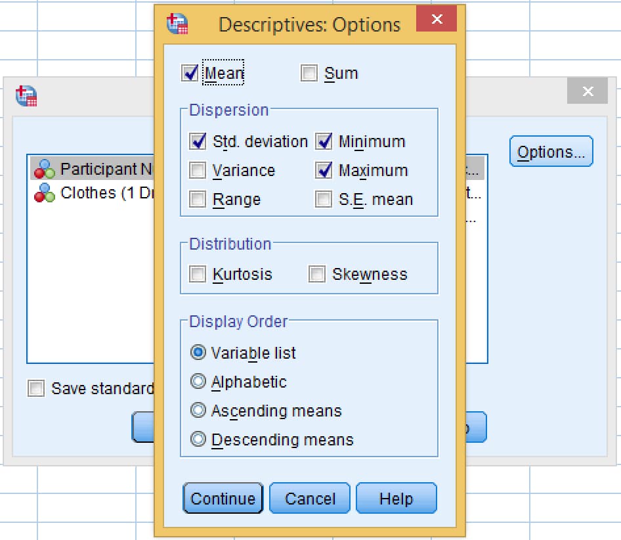Uncheck the Mean checkbox
Screen dimensions: 621x540
[x=190, y=73]
